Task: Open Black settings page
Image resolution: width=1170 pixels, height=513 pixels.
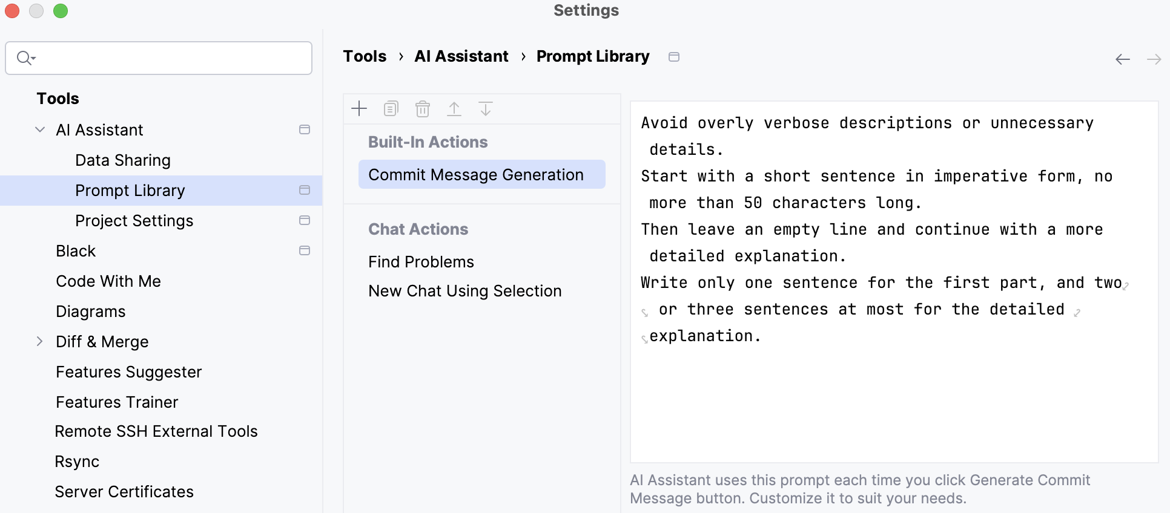Action: point(76,250)
